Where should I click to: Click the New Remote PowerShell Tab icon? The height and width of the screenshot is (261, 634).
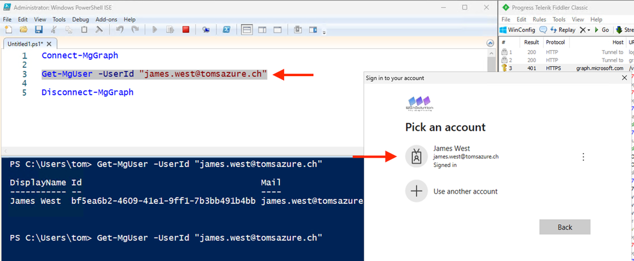[206, 29]
